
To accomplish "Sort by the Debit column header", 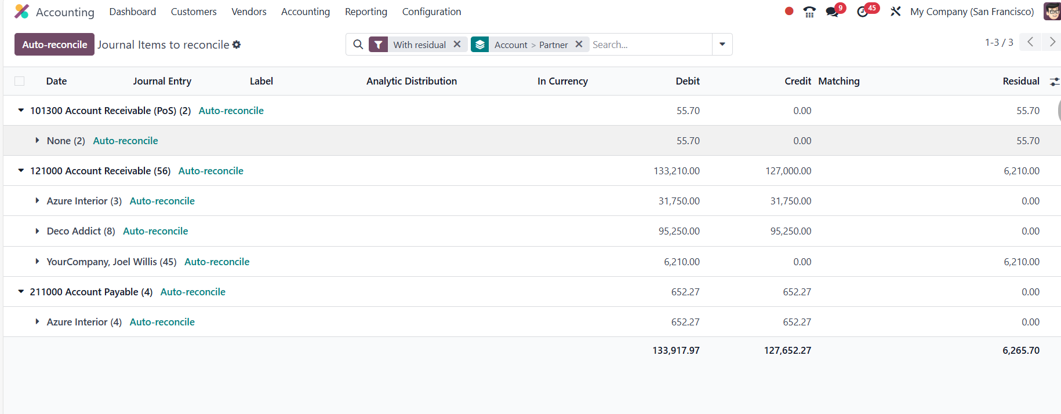I will point(687,81).
